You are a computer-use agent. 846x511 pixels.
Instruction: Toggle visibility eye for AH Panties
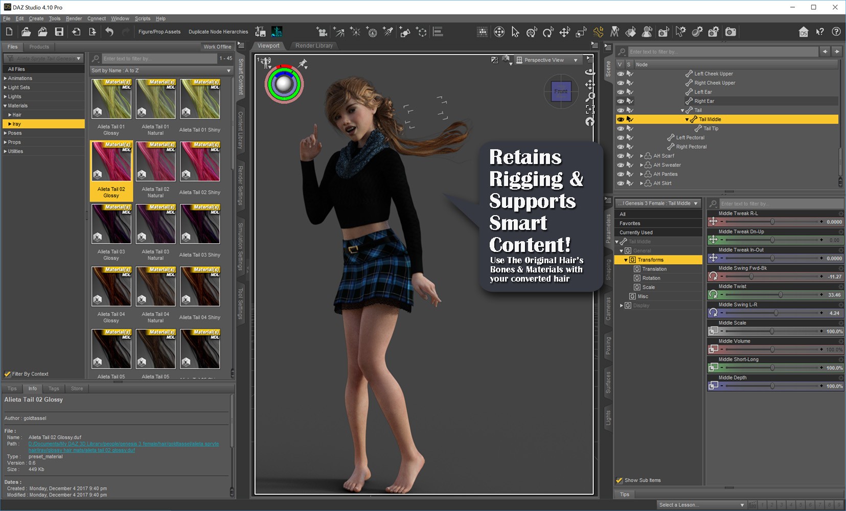coord(620,174)
